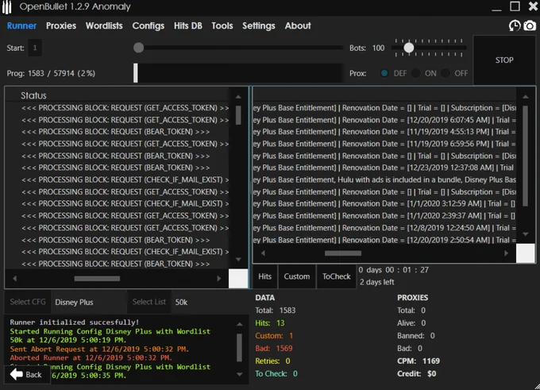
Task: Select hit row dated 1/1/2020 3:12:59 AM
Action: pos(384,203)
